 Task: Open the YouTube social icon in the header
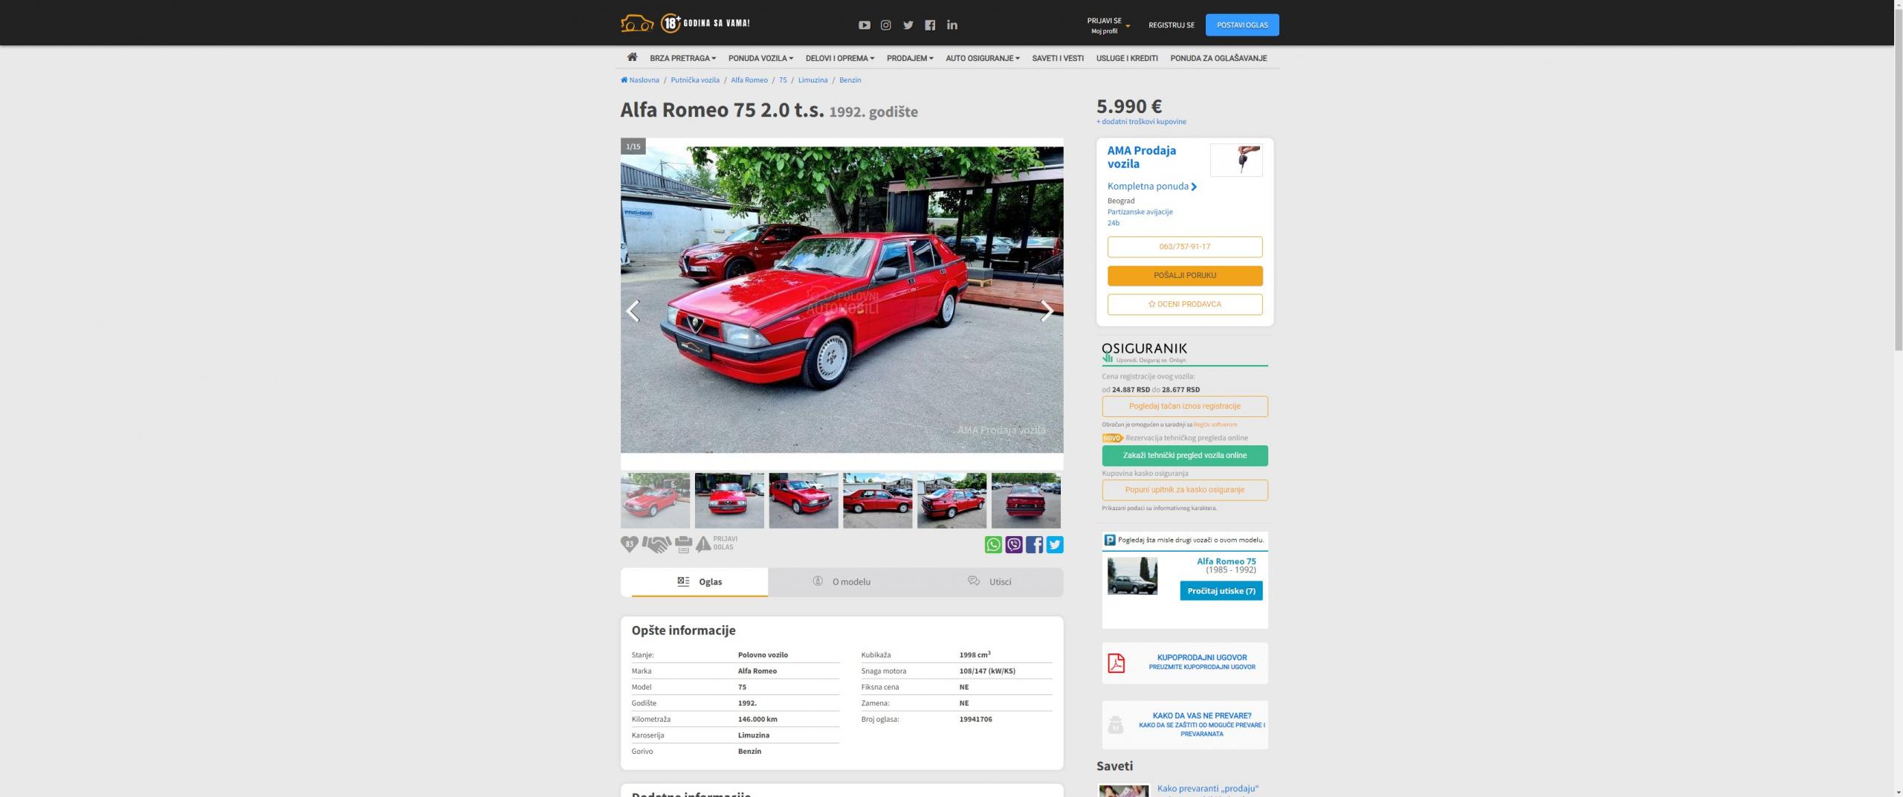coord(864,25)
